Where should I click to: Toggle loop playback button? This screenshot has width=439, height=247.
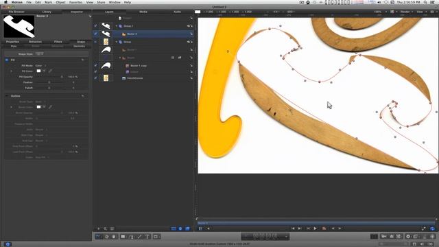tap(432, 228)
